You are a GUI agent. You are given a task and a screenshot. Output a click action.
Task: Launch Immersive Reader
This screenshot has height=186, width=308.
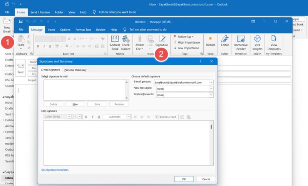[241, 43]
